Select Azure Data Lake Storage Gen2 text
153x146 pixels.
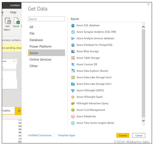(94, 77)
